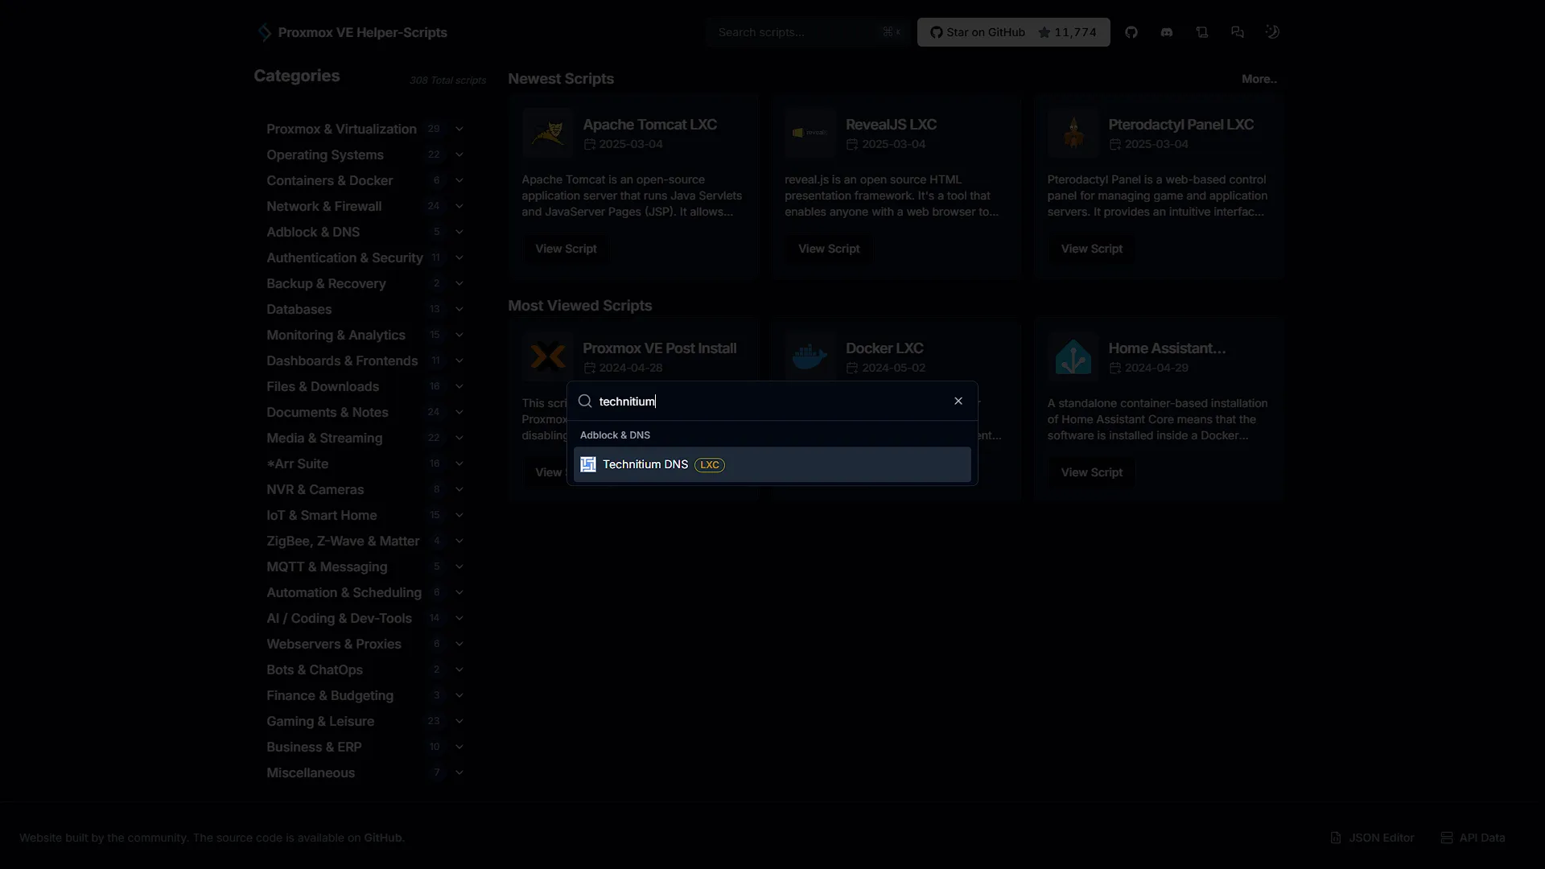Click Star on GitHub button
This screenshot has height=869, width=1545.
click(1013, 32)
